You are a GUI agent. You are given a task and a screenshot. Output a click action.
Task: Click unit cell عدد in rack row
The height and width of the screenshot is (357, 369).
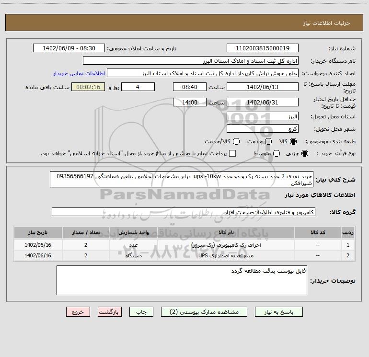(x=133, y=245)
